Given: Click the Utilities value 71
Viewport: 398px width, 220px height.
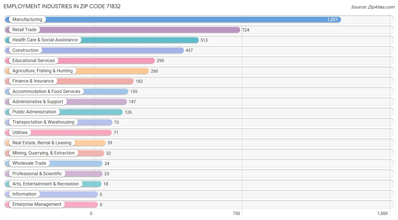Looking at the screenshot, I should (116, 133).
